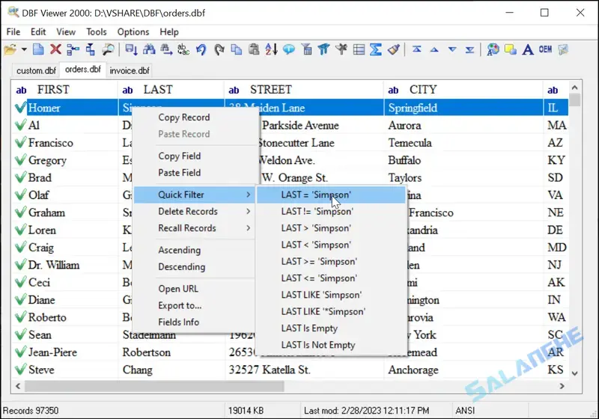Expand the Quick Filter submenu
The height and width of the screenshot is (419, 599).
click(x=194, y=195)
